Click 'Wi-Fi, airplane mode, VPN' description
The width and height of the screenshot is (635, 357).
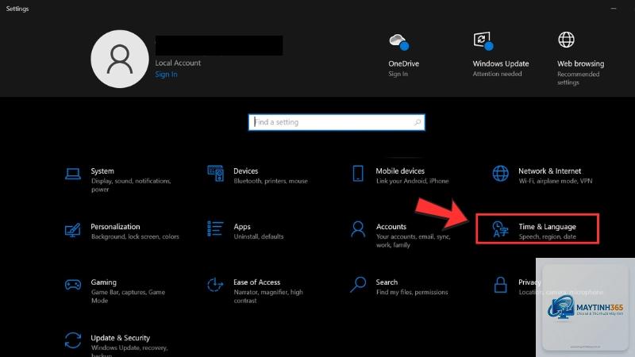(x=555, y=181)
